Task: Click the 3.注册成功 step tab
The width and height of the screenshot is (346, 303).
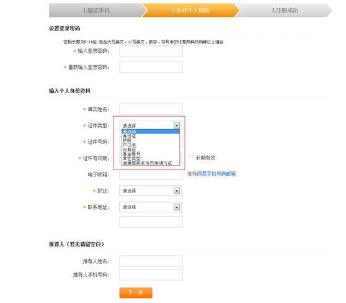Action: click(285, 11)
